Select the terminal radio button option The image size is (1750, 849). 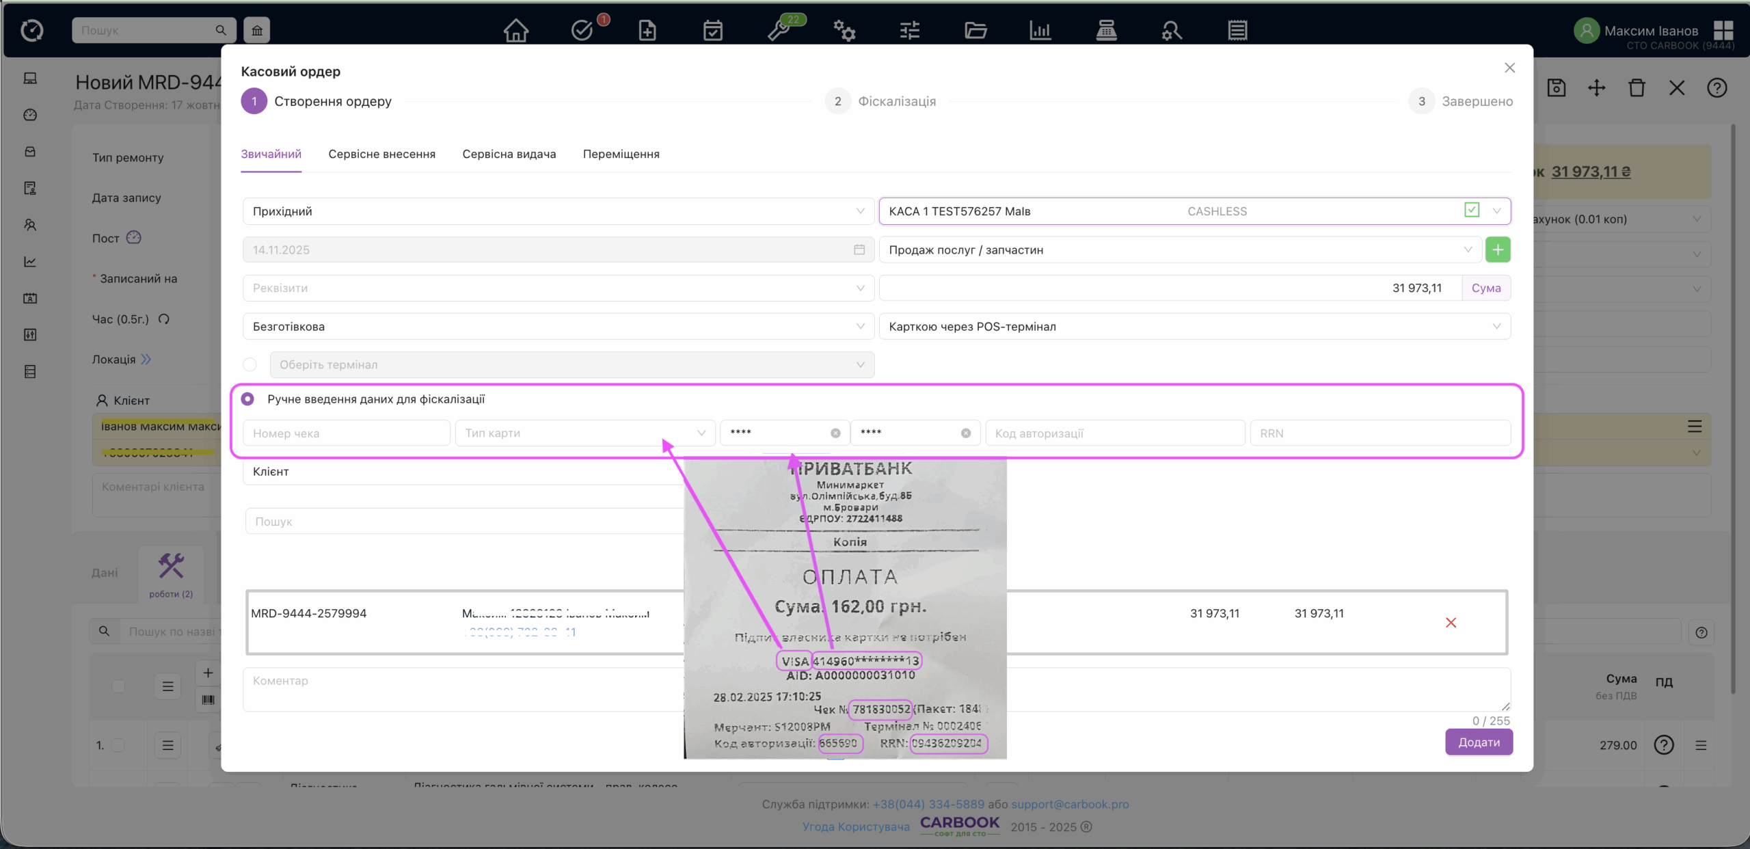tap(250, 364)
